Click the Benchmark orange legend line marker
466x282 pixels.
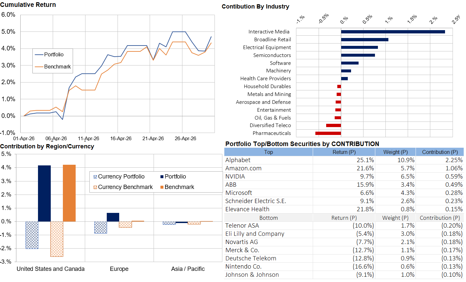(39, 67)
